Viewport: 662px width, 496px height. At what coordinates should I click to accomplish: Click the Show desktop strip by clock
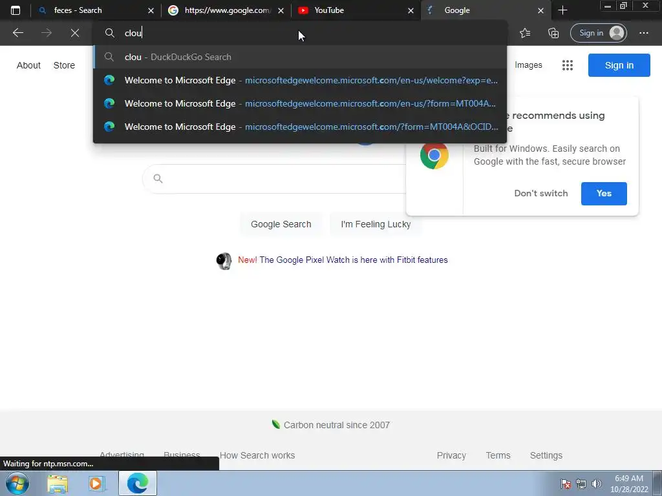(657, 484)
